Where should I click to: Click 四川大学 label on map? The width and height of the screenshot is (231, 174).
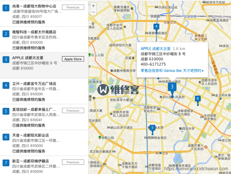[188, 128]
